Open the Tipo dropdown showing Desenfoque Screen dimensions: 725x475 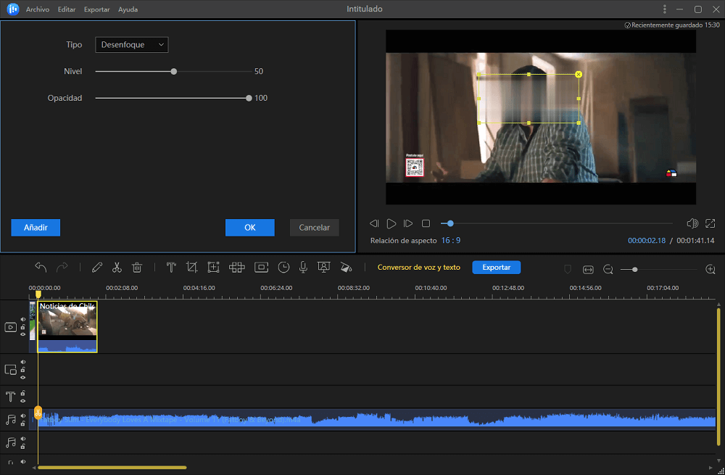click(x=132, y=45)
